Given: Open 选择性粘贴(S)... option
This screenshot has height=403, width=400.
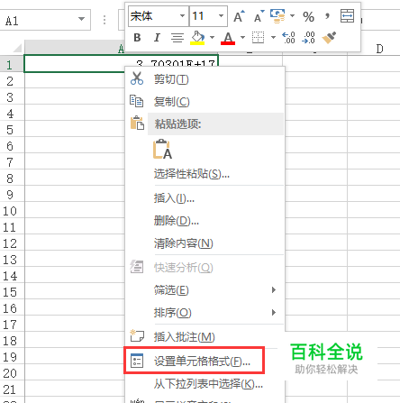Looking at the screenshot, I should click(x=205, y=174).
